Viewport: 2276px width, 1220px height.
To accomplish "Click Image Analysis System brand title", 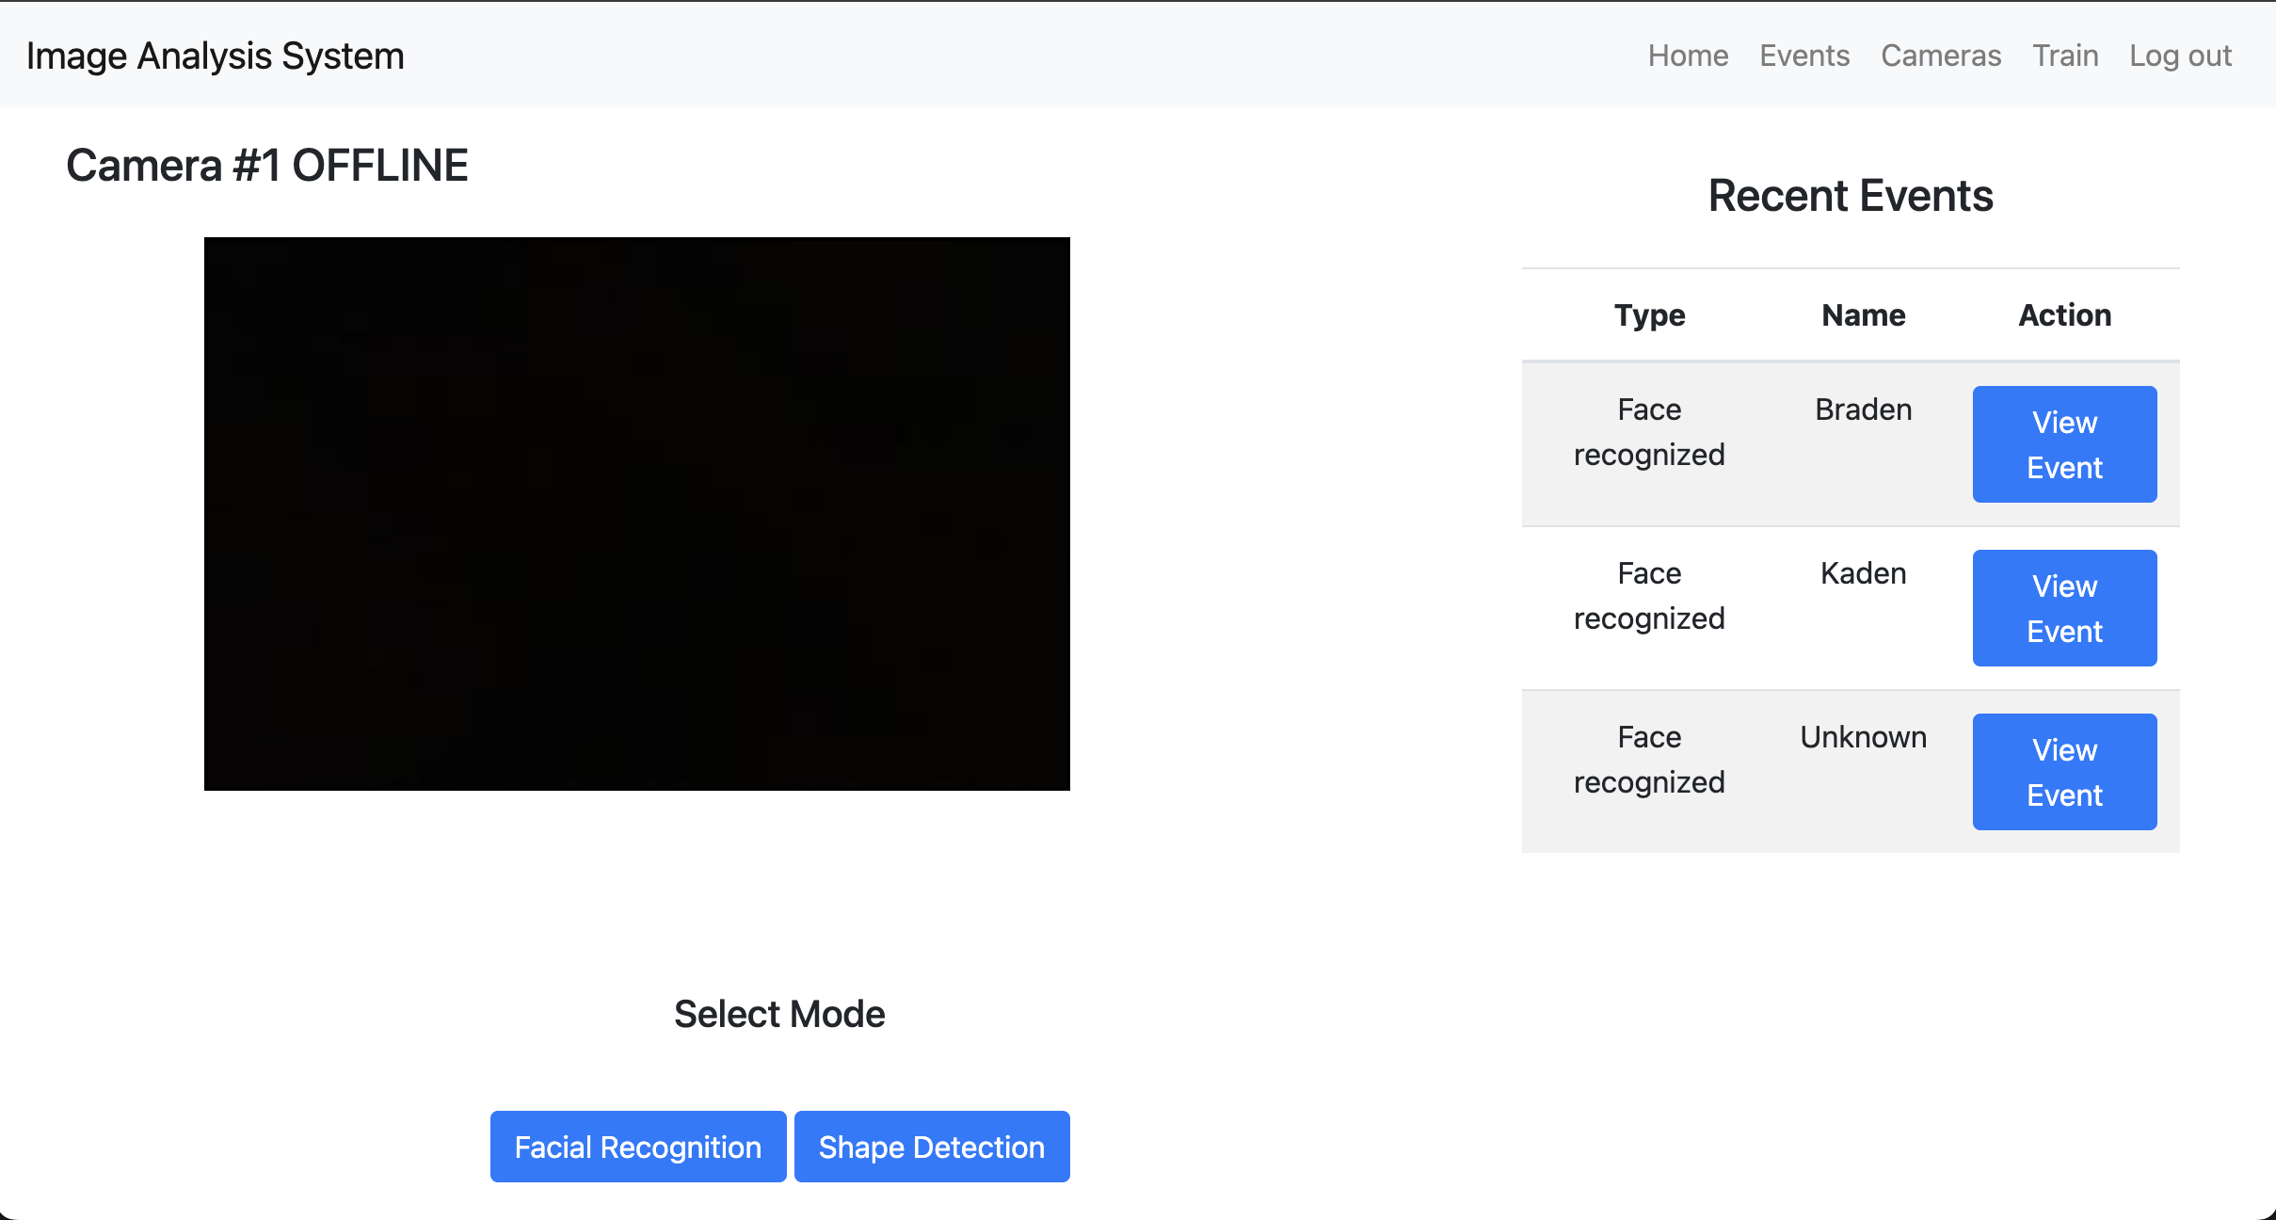I will [216, 56].
